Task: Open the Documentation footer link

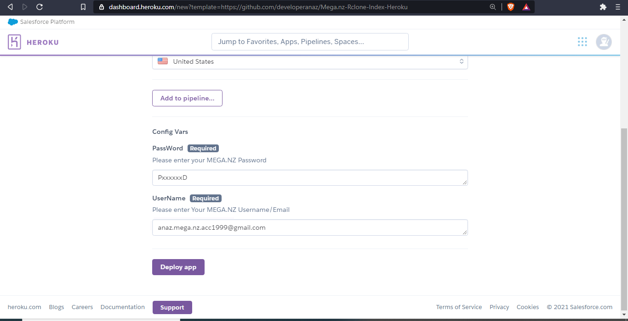Action: [122, 307]
